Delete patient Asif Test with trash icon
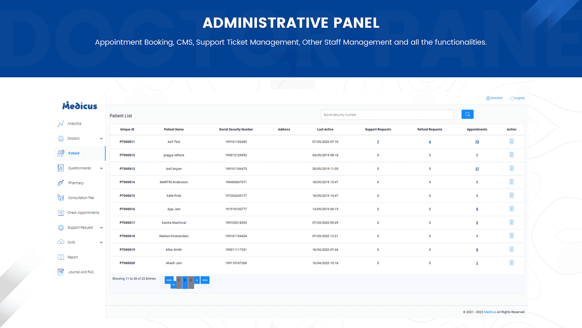The image size is (582, 328). click(x=511, y=141)
